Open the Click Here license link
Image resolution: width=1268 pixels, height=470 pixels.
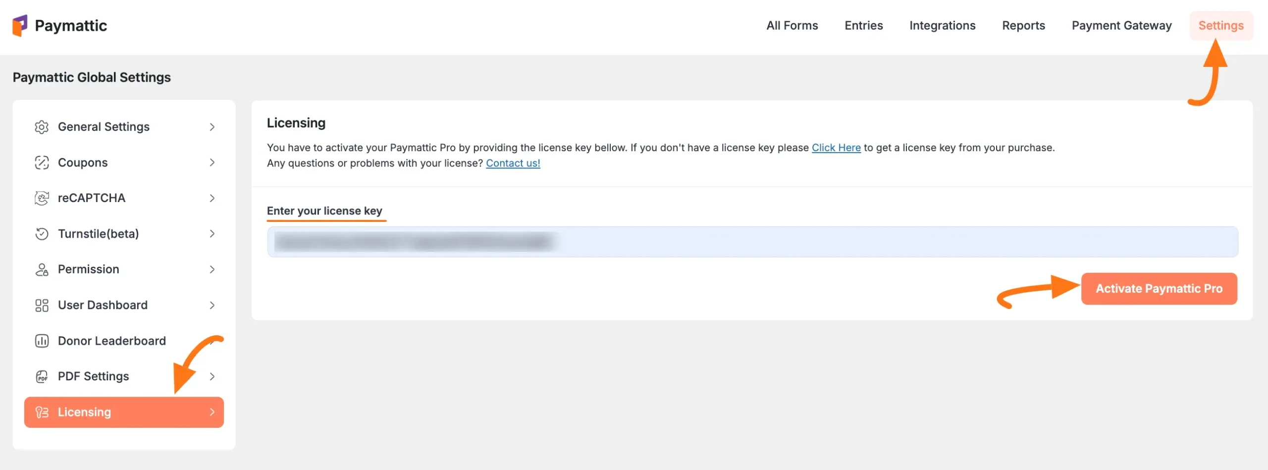[836, 148]
